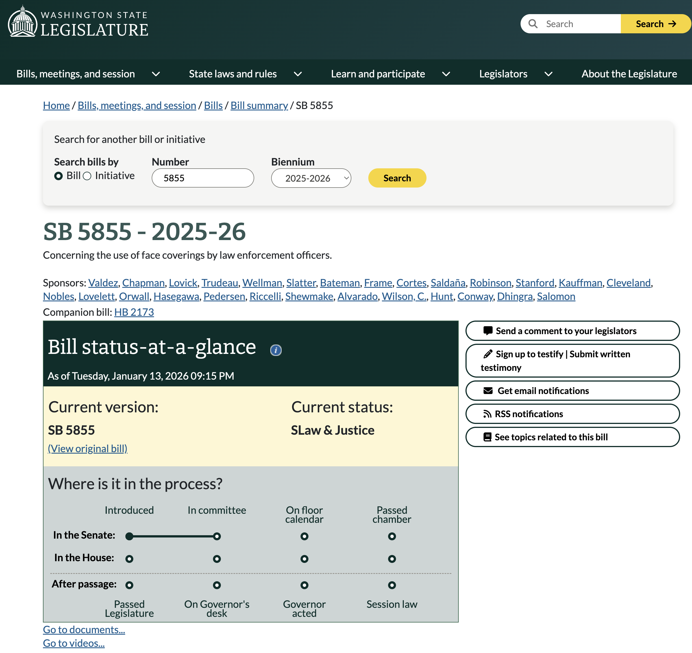Expand Bills, meetings, and session chevron
The width and height of the screenshot is (692, 653).
[156, 74]
